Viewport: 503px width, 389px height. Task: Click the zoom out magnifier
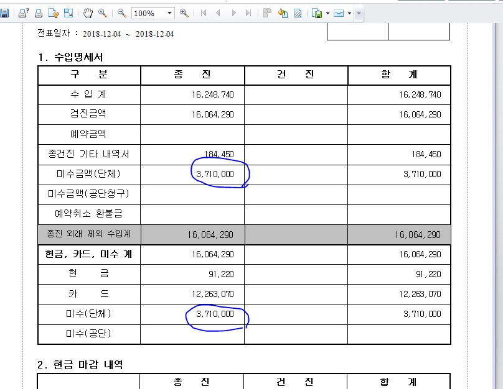[121, 13]
